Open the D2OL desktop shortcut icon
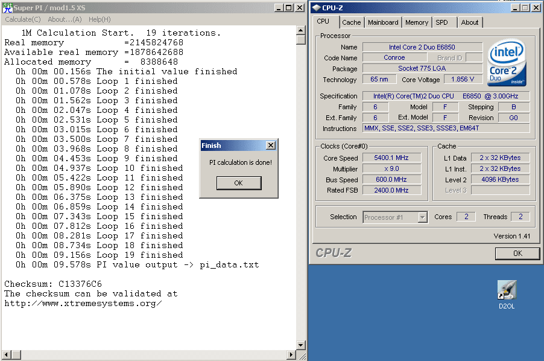This screenshot has width=544, height=361. 507,290
